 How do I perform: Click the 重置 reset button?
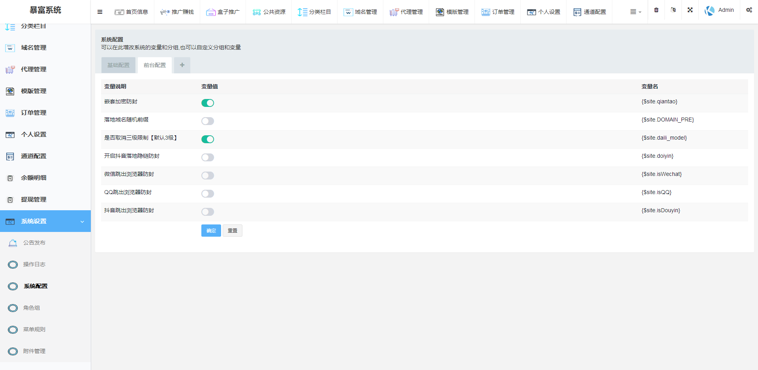pos(233,231)
